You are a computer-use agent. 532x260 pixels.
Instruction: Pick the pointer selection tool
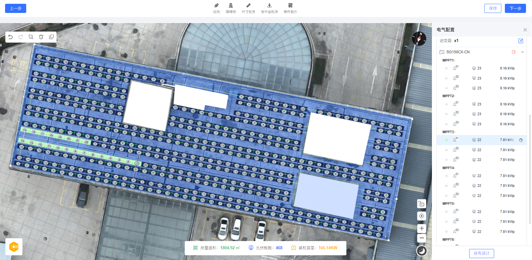pos(31,37)
